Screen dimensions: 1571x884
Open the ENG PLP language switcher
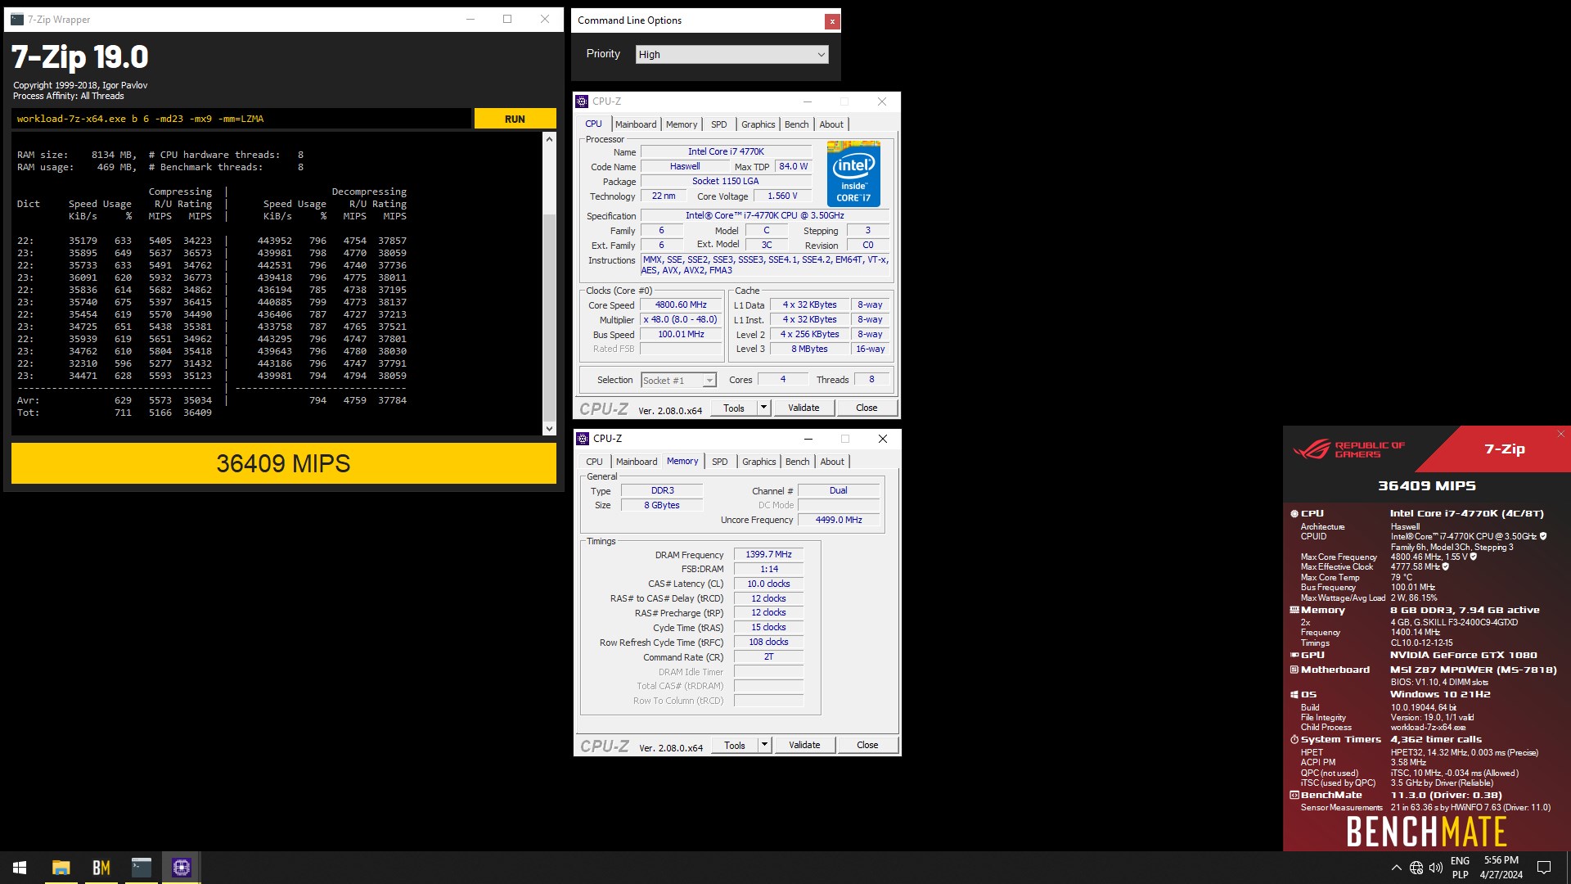point(1460,868)
